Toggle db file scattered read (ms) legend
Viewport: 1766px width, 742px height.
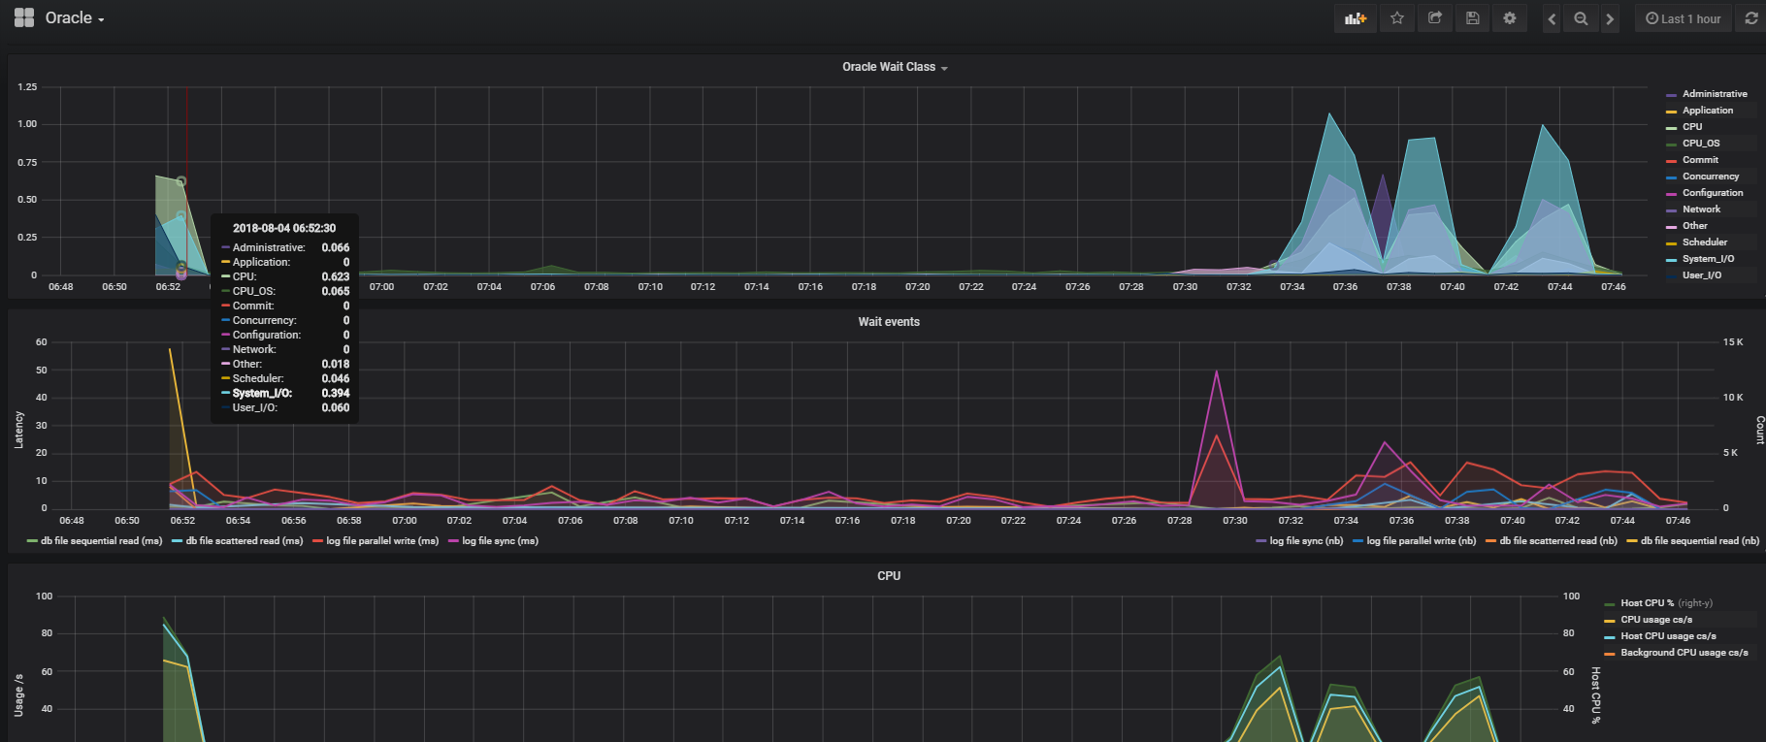point(245,541)
